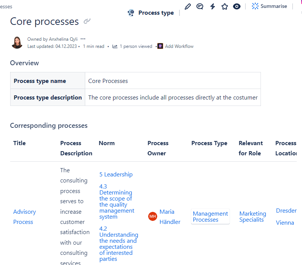Click the Management Processes tag
Viewport: 302px width, 265px height.
coord(210,216)
